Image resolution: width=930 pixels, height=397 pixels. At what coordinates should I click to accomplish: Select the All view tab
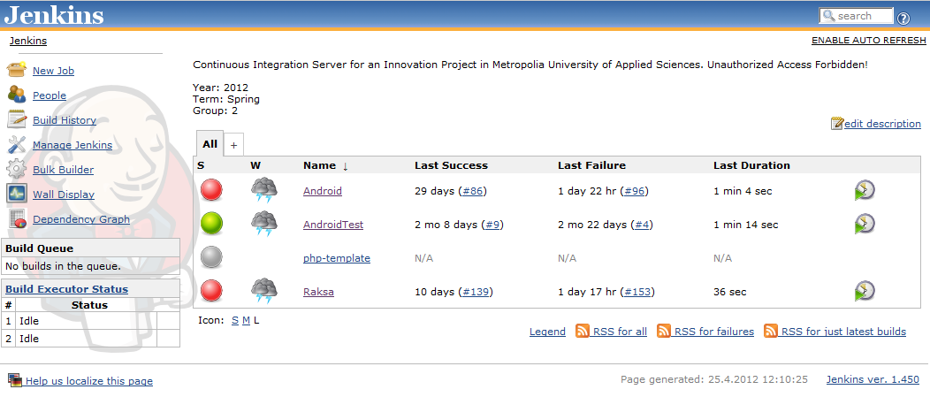click(210, 143)
